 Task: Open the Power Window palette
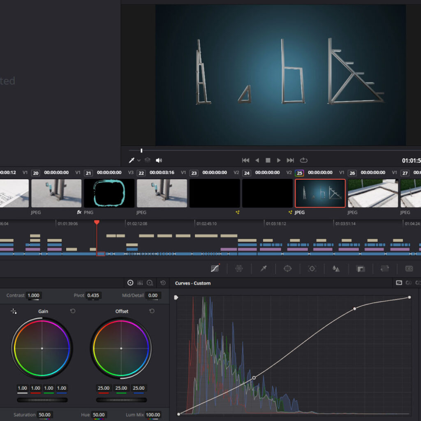[x=287, y=268]
